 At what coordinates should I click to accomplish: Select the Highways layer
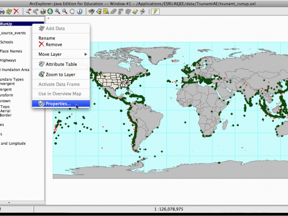(8, 60)
